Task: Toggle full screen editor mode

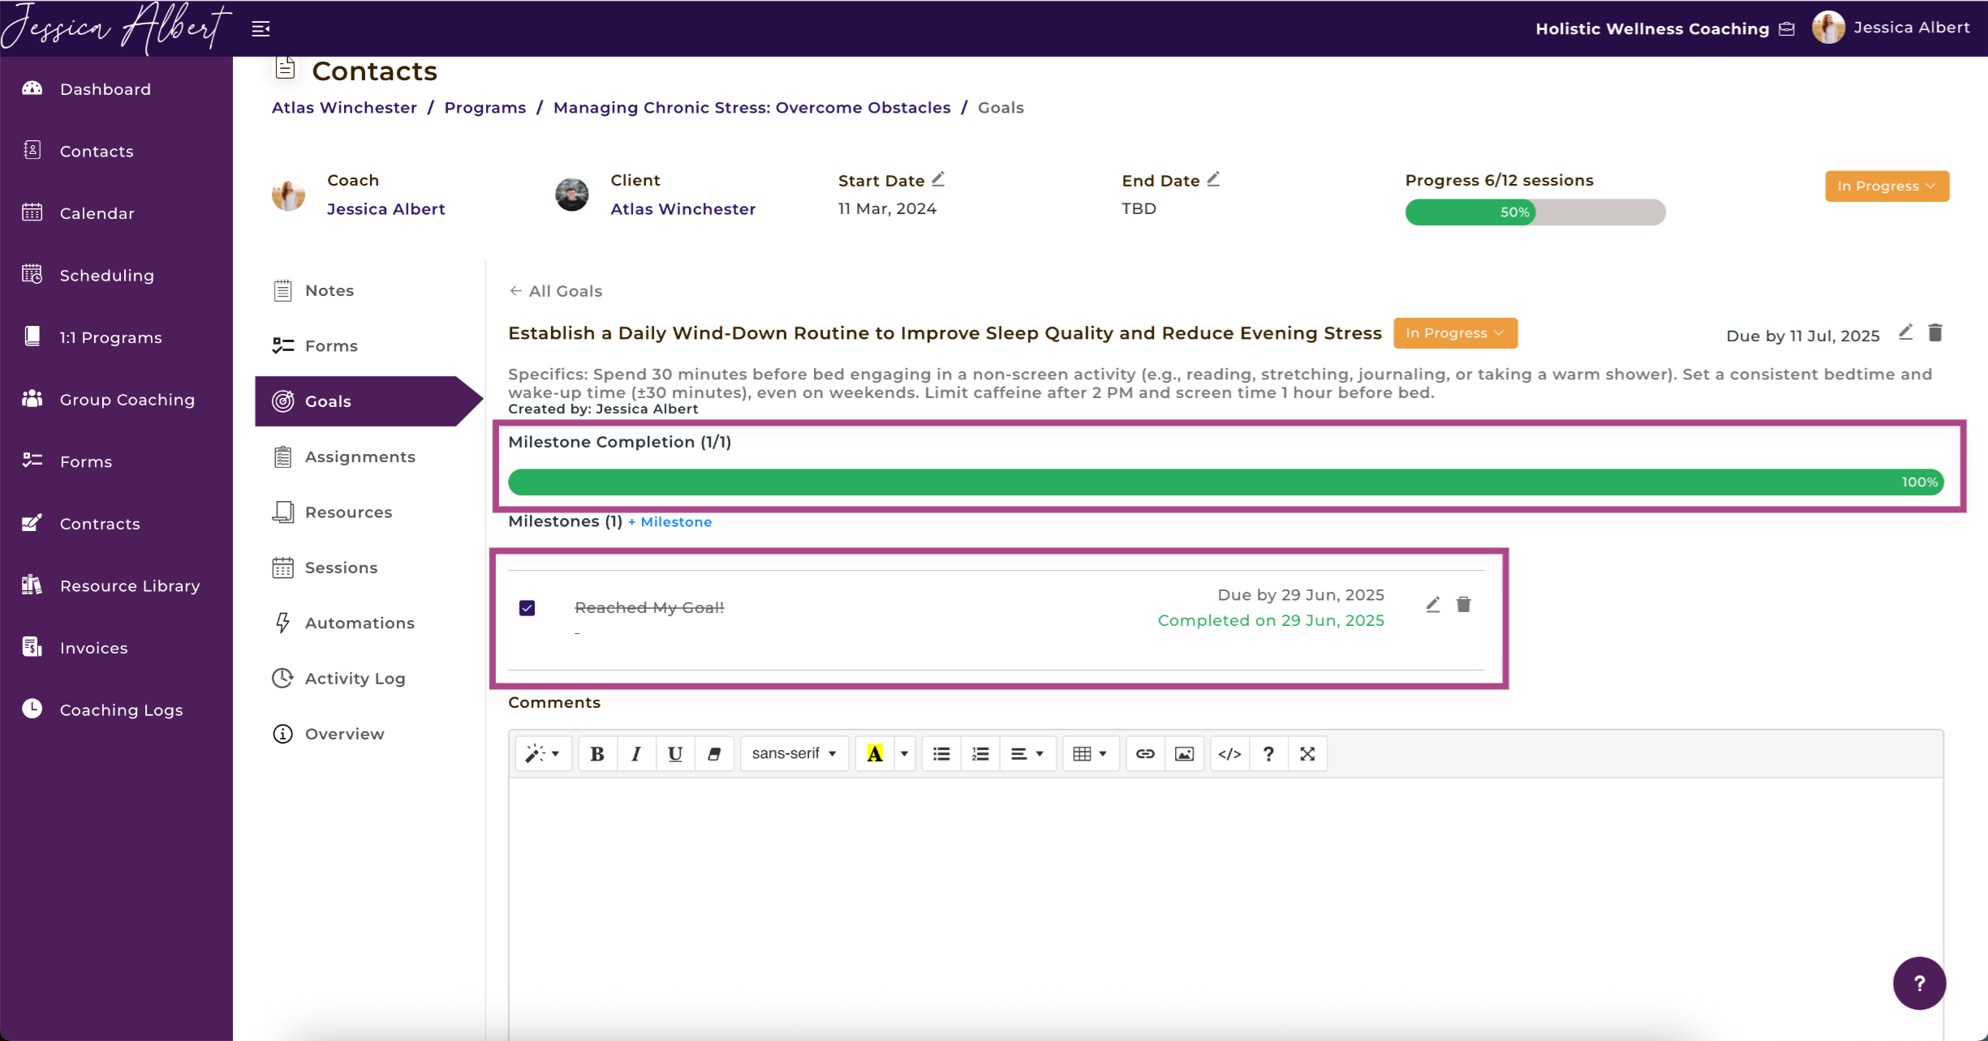Action: pos(1307,754)
